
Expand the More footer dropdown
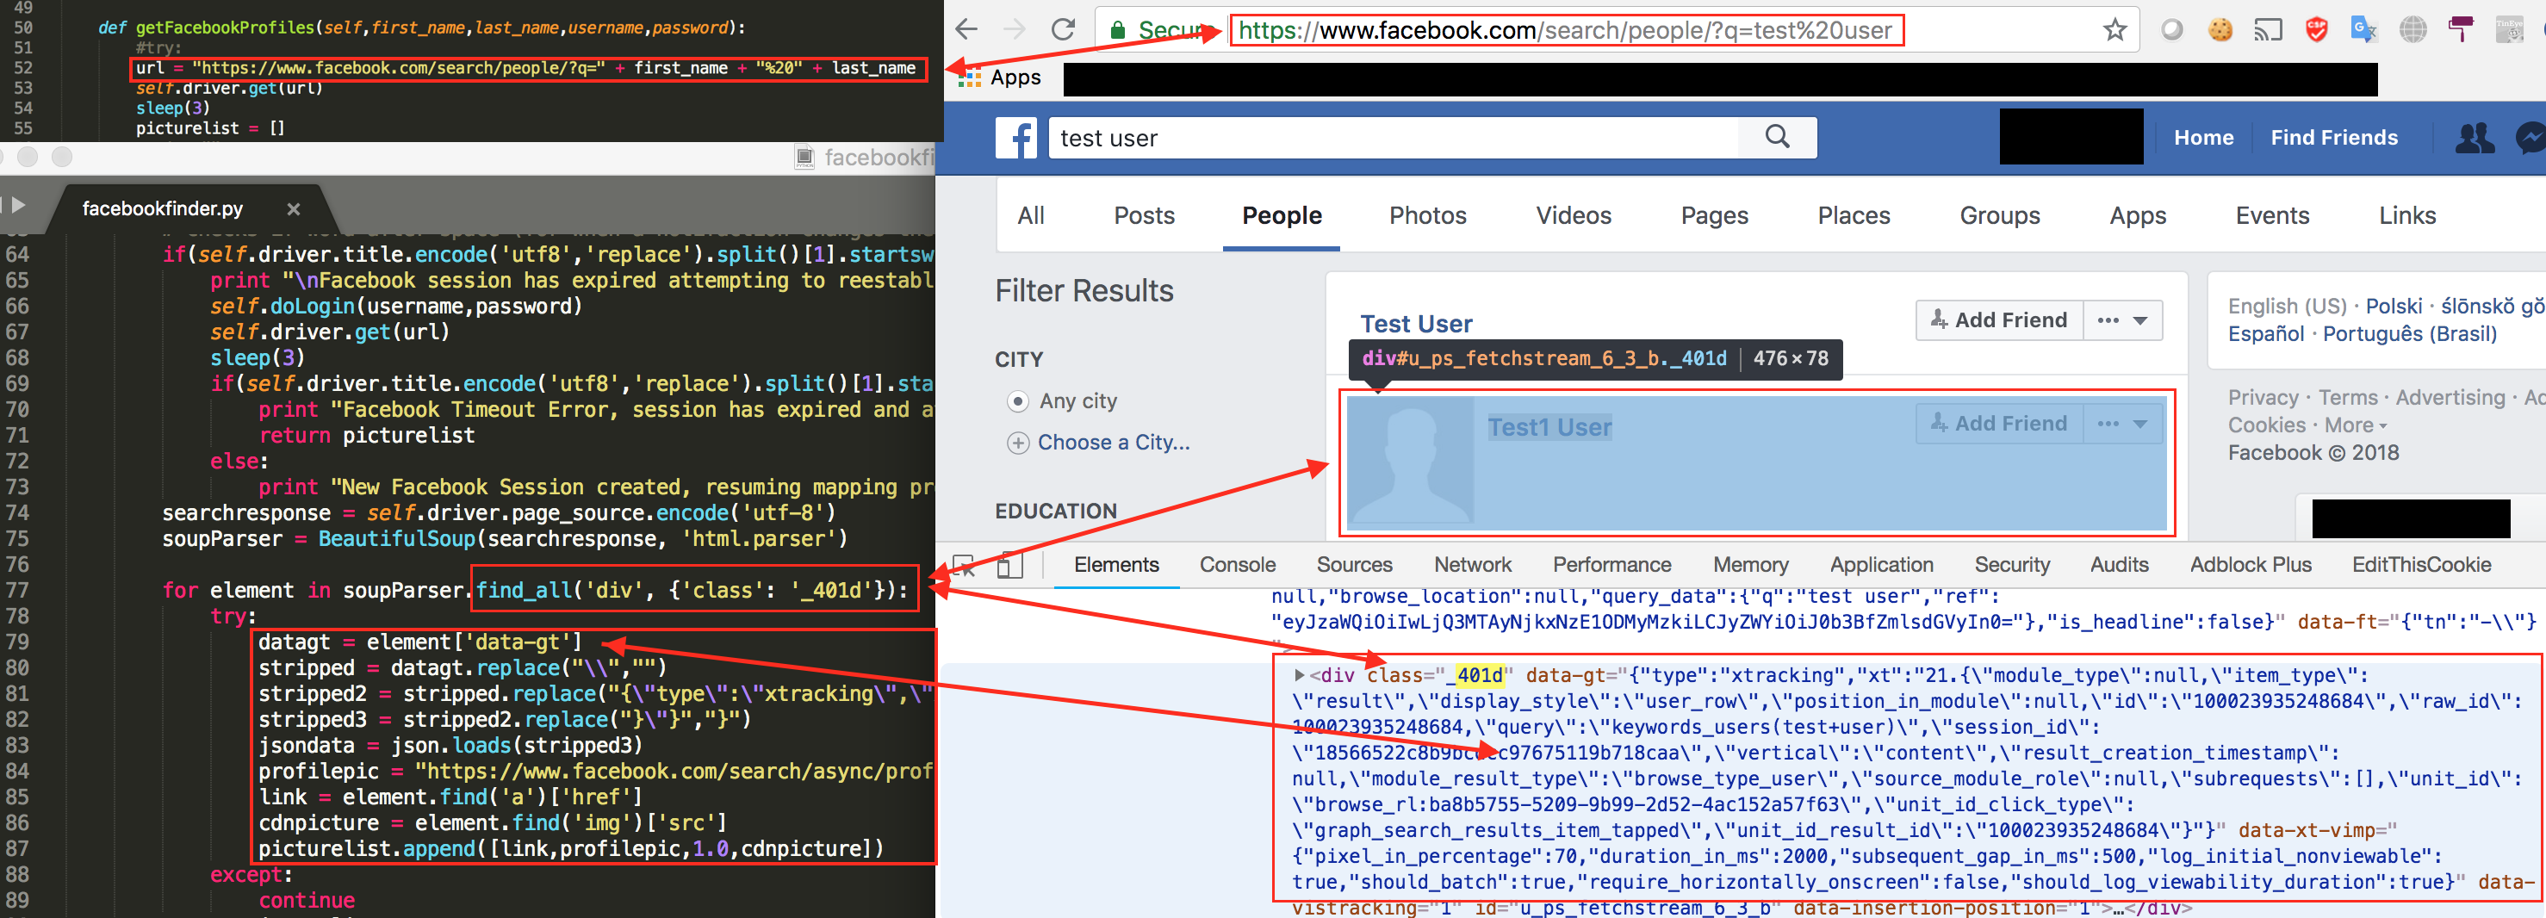pos(2356,426)
